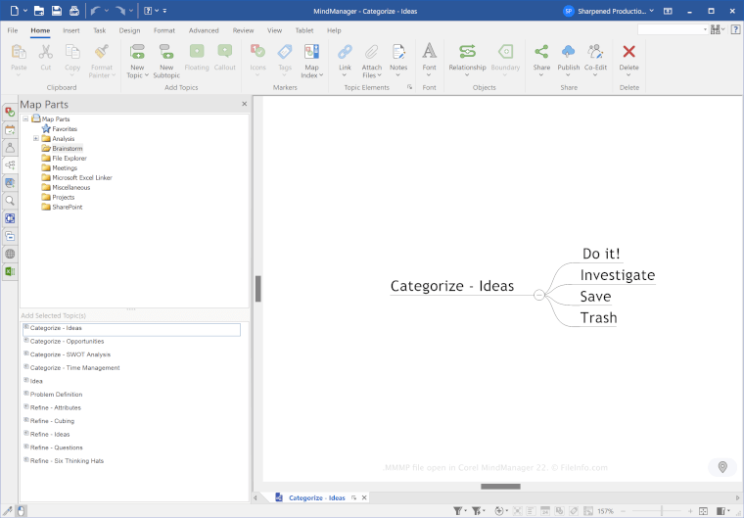Click the Co-Edit icon
Image resolution: width=744 pixels, height=518 pixels.
point(595,52)
